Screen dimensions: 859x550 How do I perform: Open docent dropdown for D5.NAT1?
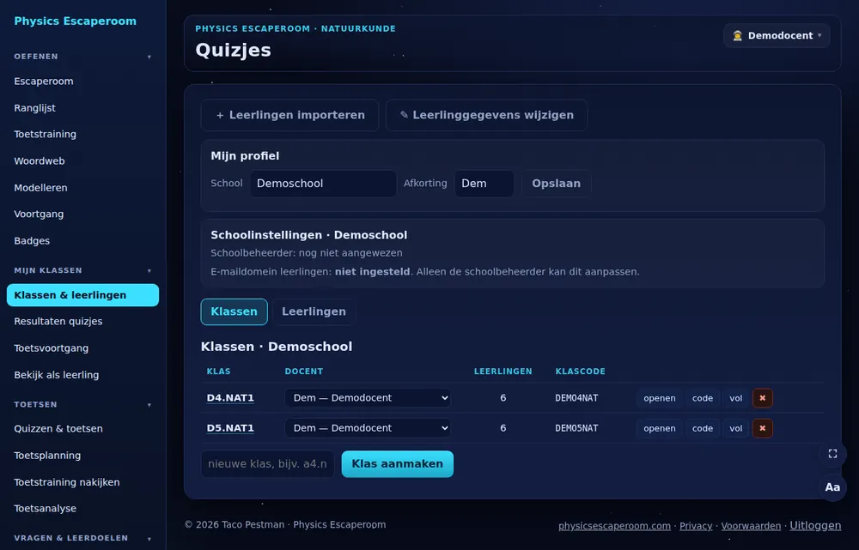point(368,428)
